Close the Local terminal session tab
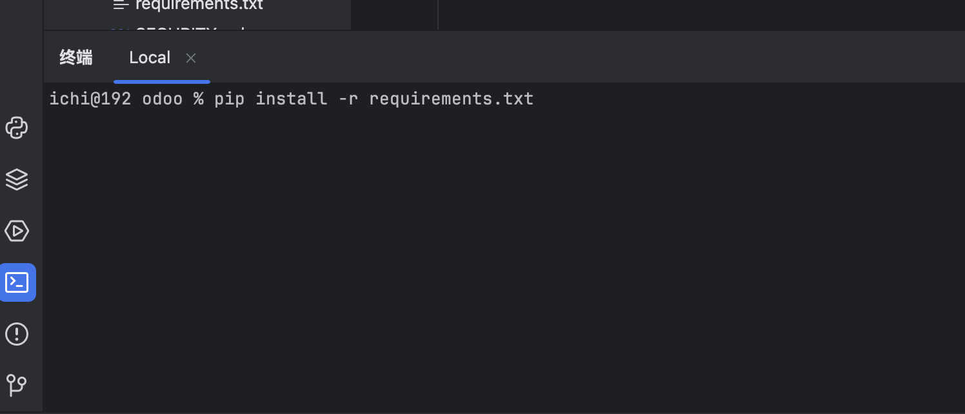Image resolution: width=965 pixels, height=414 pixels. (x=191, y=58)
